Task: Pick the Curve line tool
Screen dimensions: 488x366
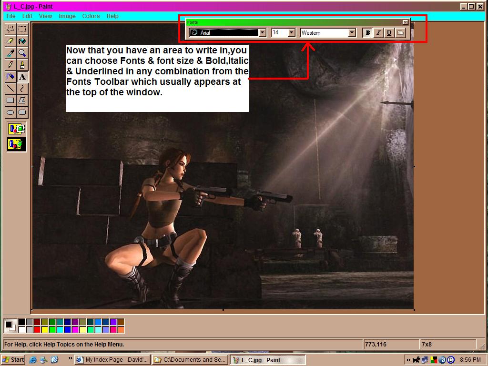Action: click(22, 89)
